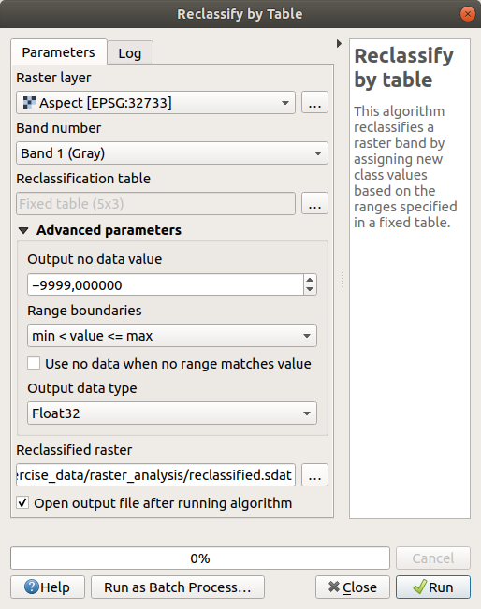Collapse the help panel with arrow

(339, 43)
